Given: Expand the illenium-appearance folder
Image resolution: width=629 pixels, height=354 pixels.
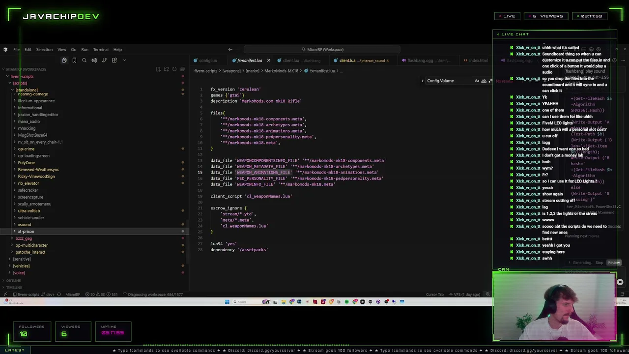Looking at the screenshot, I should 36,101.
